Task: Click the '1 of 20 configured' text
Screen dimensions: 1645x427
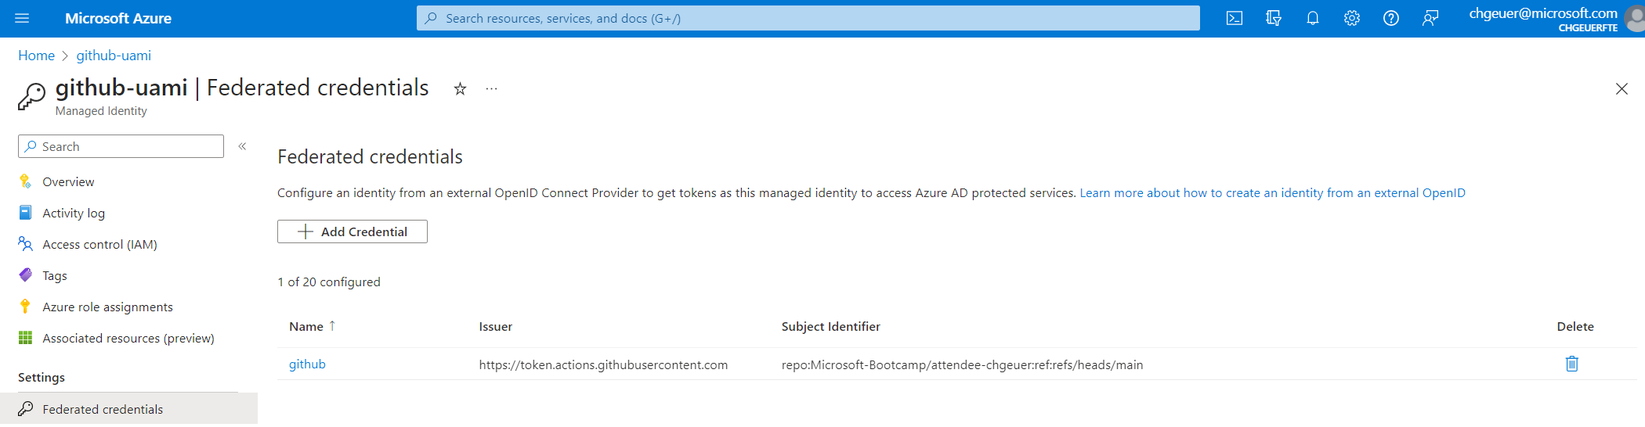Action: (x=329, y=282)
